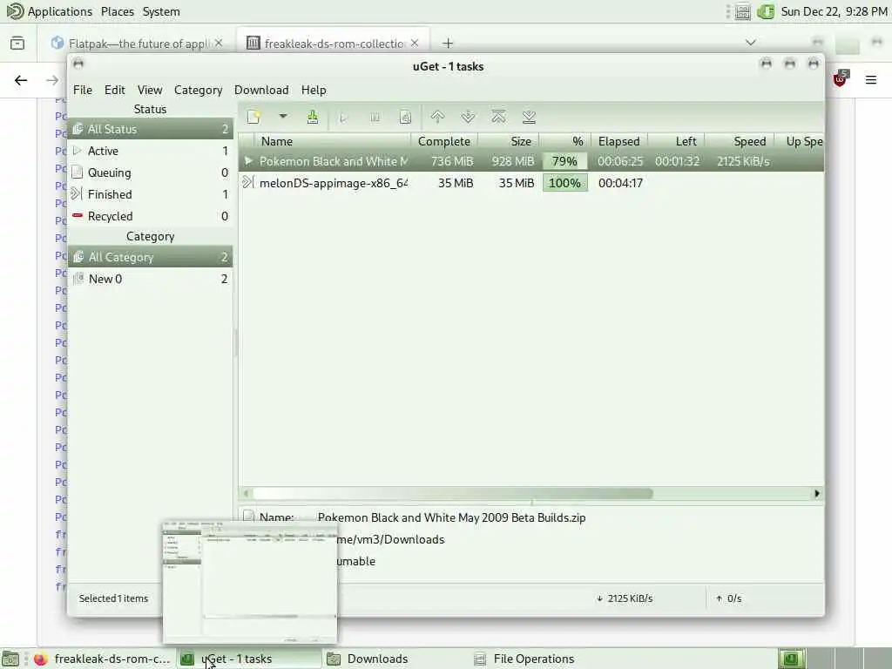Click the 79% progress bar cell
The width and height of the screenshot is (892, 669).
pos(564,161)
